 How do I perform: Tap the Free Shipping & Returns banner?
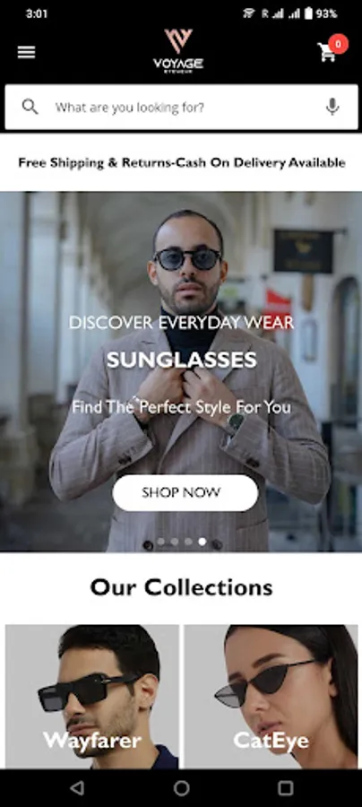click(182, 162)
